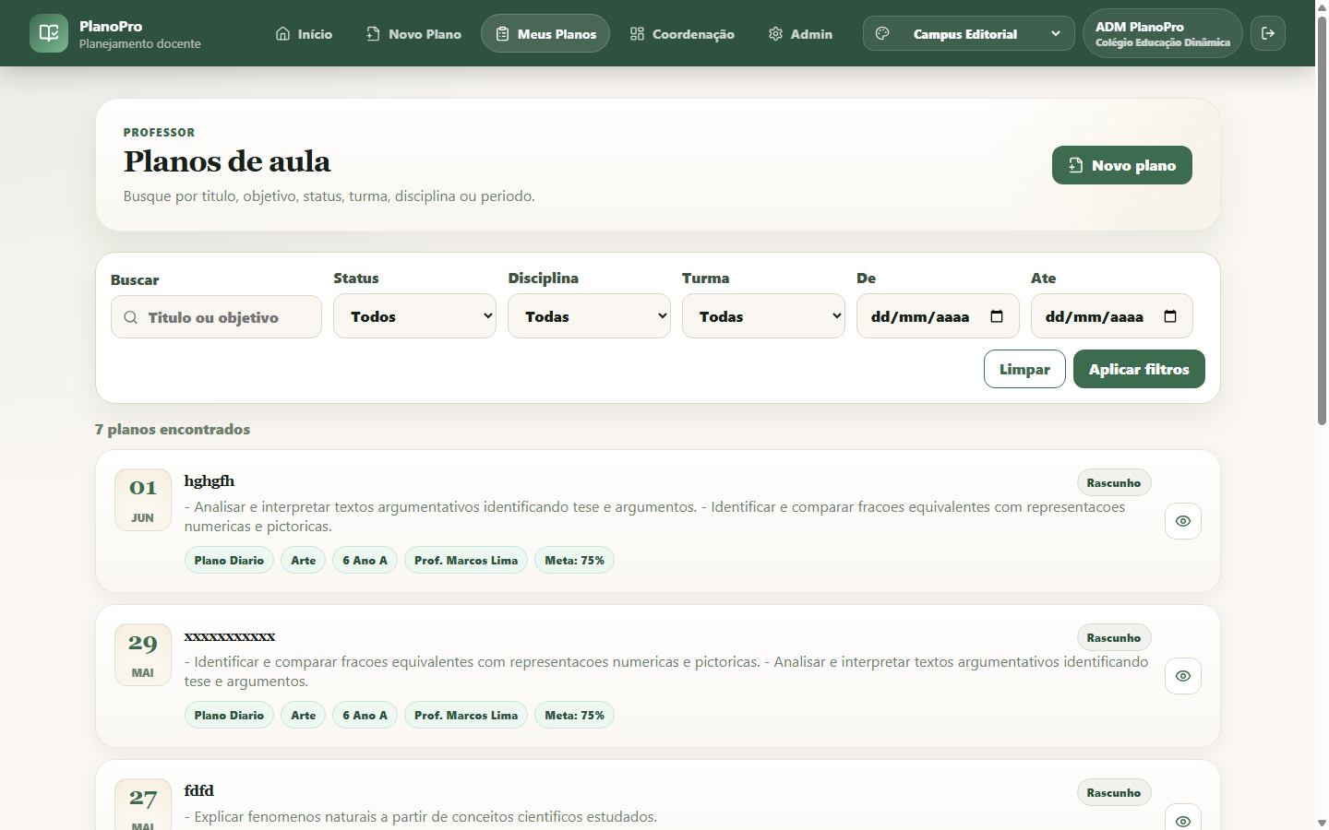The height and width of the screenshot is (830, 1329).
Task: View the xxxxxxxxxxx plan via eye icon
Action: [x=1183, y=676]
